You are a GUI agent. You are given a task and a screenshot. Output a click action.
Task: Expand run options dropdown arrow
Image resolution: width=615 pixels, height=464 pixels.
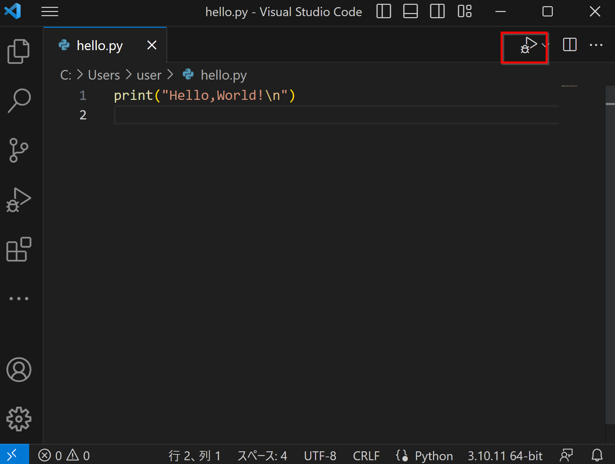(x=545, y=45)
